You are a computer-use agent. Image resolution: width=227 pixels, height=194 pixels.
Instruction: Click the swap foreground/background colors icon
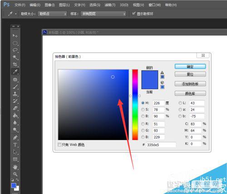pos(17,180)
